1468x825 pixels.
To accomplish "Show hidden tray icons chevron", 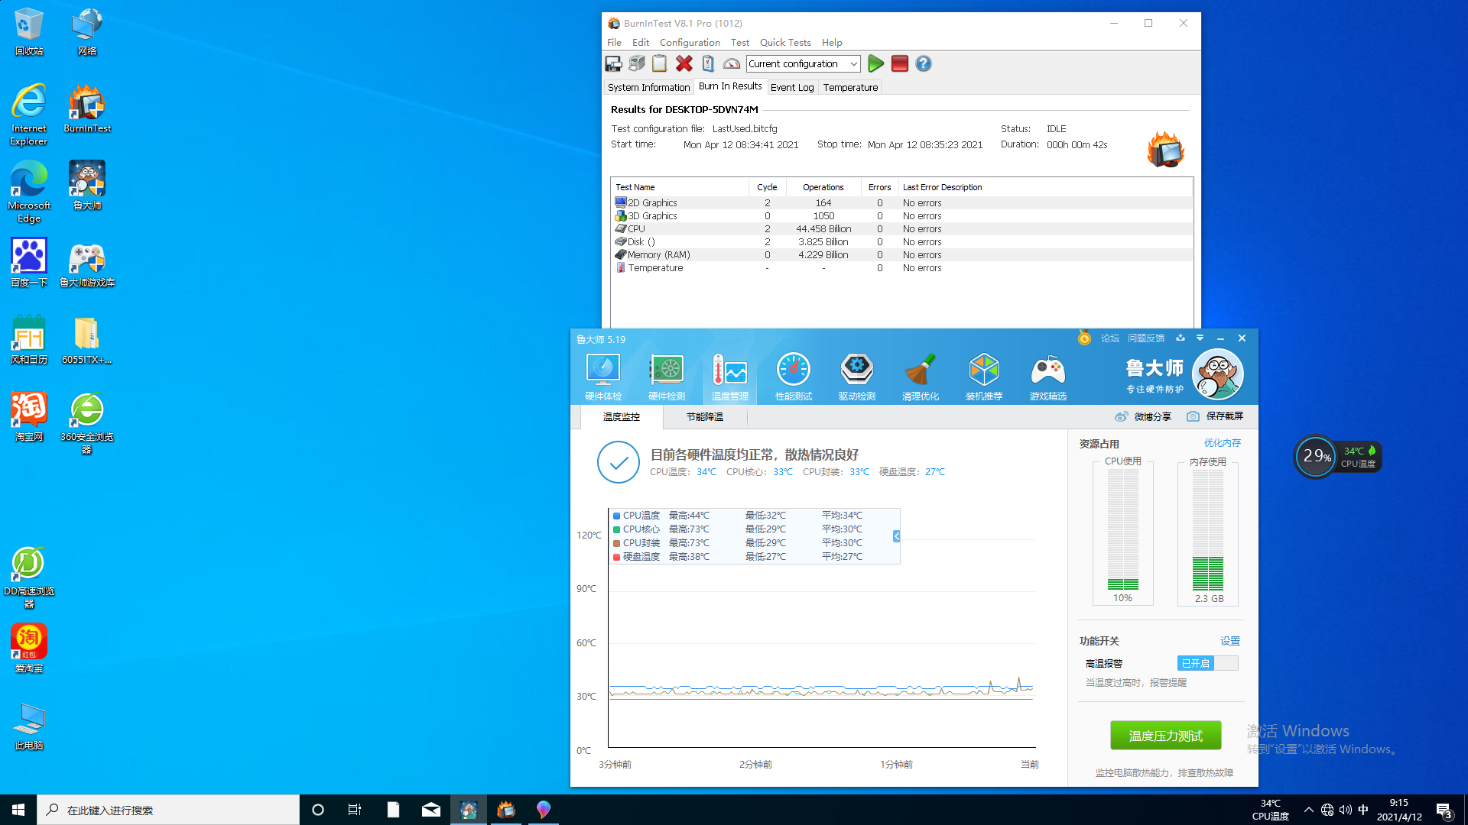I will (1309, 810).
